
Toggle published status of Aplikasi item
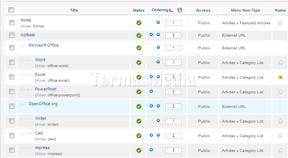139,35
